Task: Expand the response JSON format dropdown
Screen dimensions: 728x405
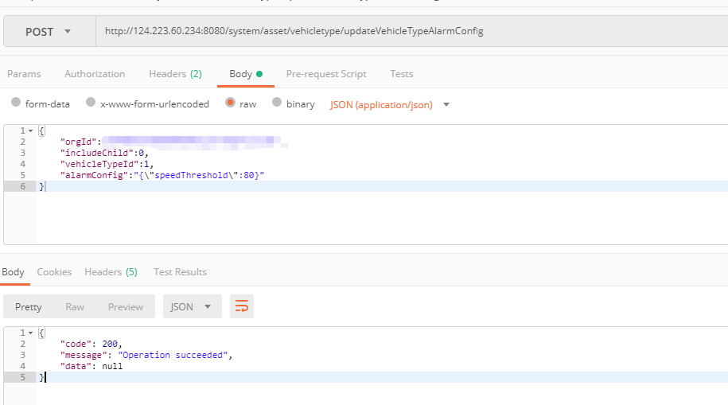Action: [192, 306]
